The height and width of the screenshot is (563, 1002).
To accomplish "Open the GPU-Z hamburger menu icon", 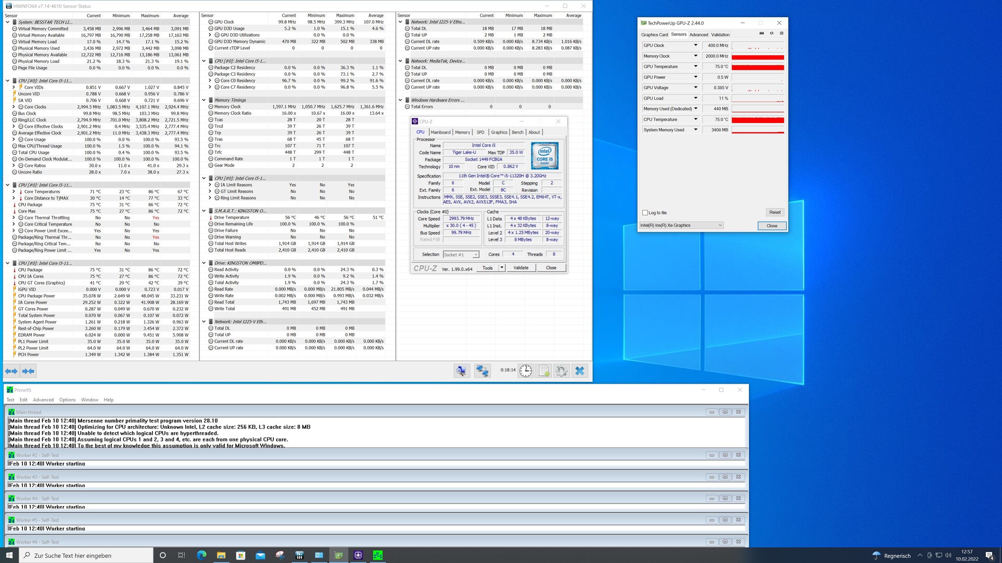I will [x=781, y=33].
